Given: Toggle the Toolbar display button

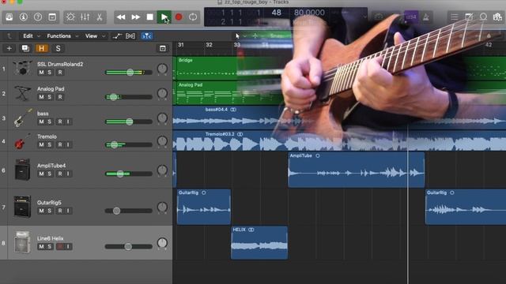Looking at the screenshot, I should pyautogui.click(x=52, y=17).
